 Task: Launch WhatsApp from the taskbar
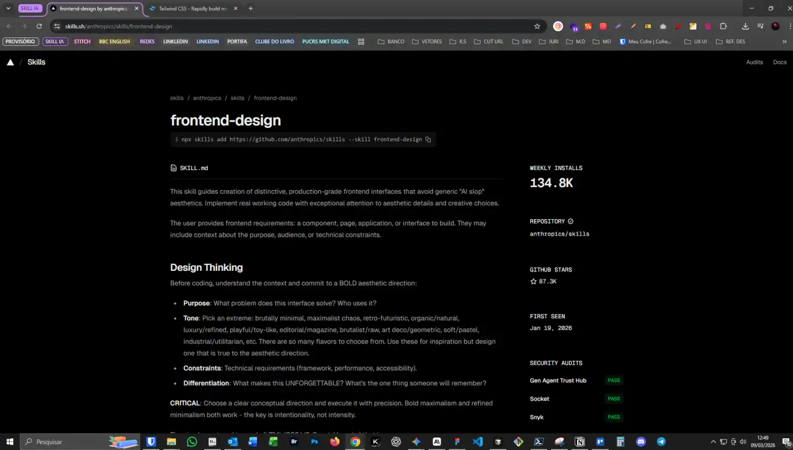(192, 441)
